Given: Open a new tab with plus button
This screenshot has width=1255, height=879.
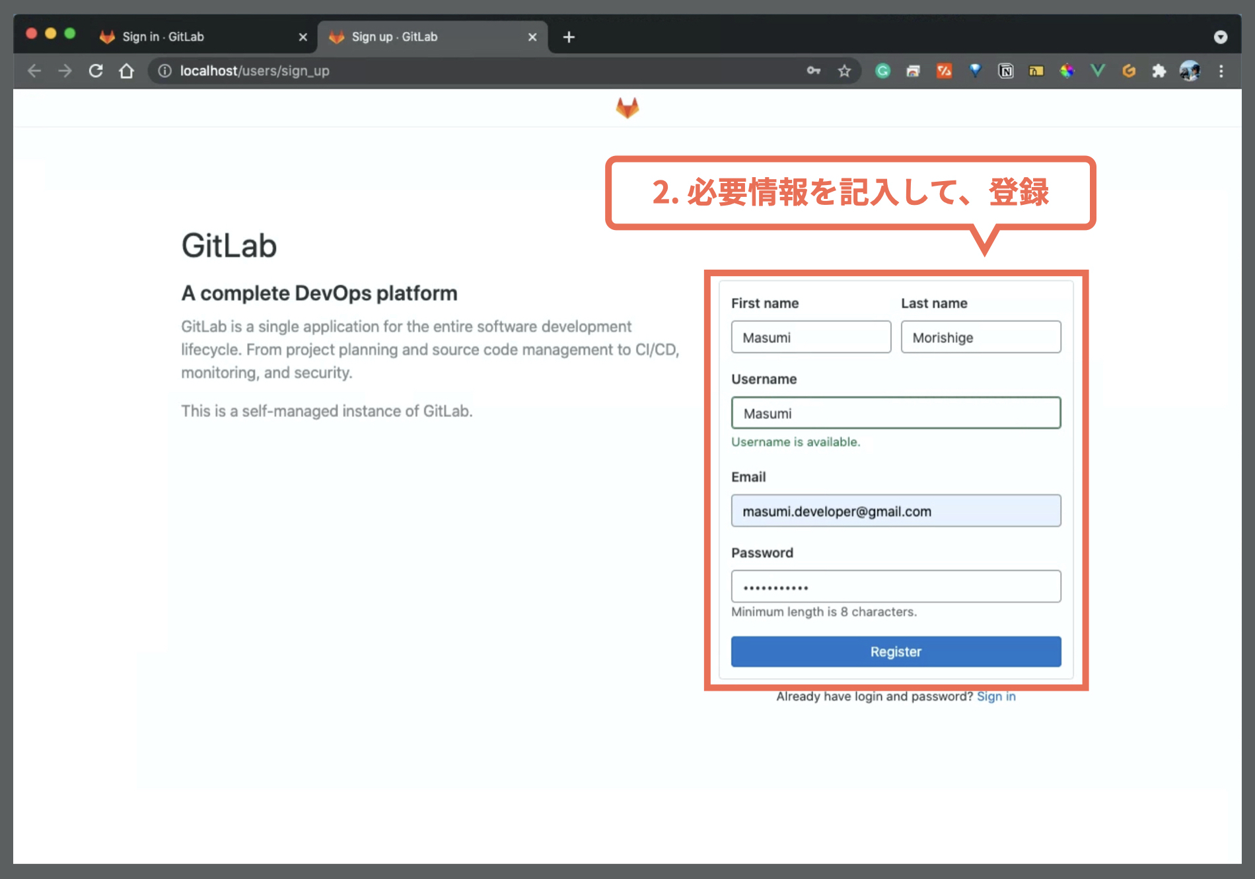Looking at the screenshot, I should point(569,37).
